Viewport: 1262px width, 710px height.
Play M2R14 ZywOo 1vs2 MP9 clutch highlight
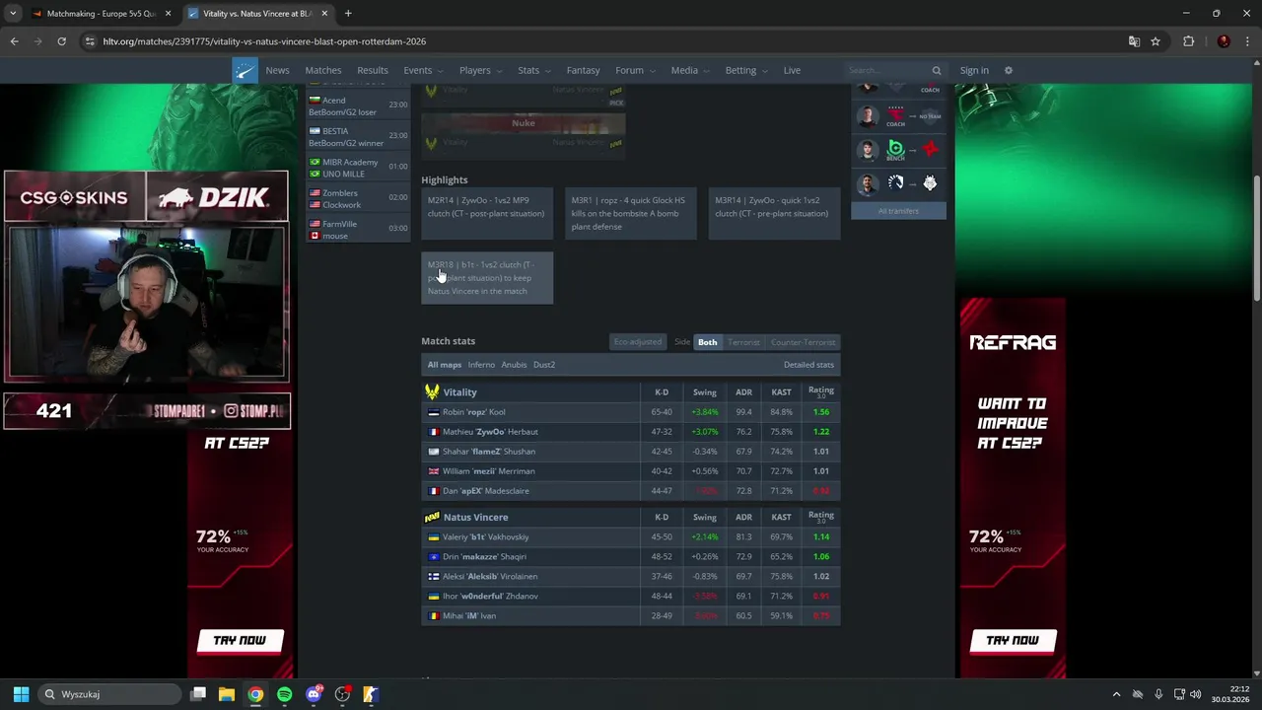[487, 213]
